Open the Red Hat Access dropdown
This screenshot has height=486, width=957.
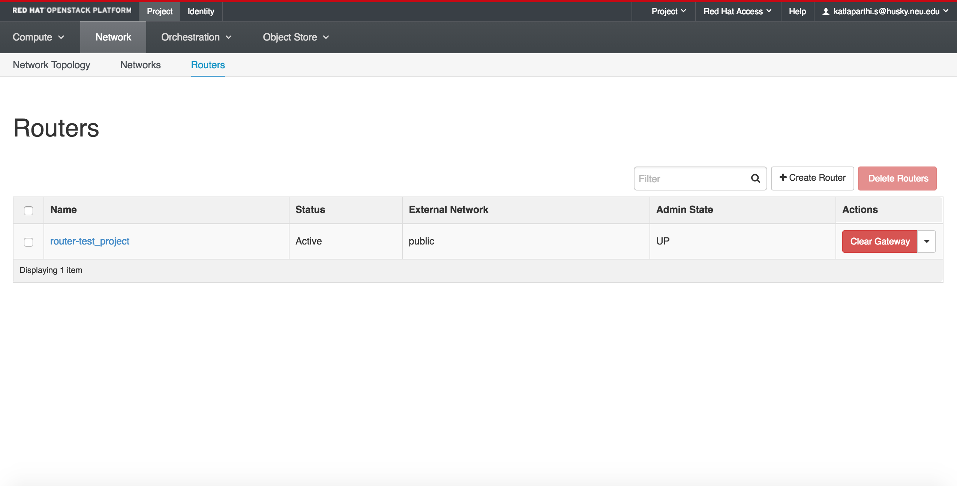coord(737,11)
